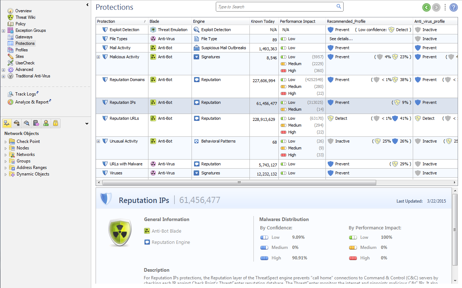Expand the Exception Groups tree node
The width and height of the screenshot is (462, 288).
click(x=3, y=31)
